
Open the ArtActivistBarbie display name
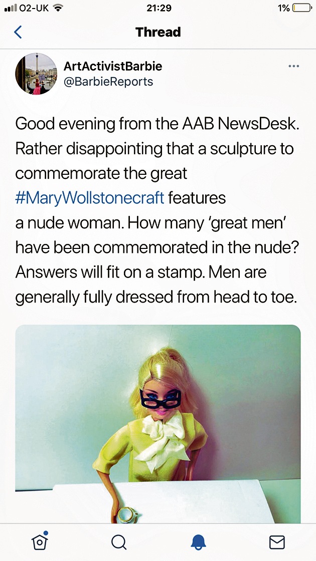click(x=113, y=66)
